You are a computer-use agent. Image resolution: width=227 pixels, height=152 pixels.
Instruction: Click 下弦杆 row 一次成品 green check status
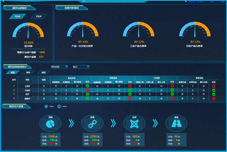click(172, 90)
